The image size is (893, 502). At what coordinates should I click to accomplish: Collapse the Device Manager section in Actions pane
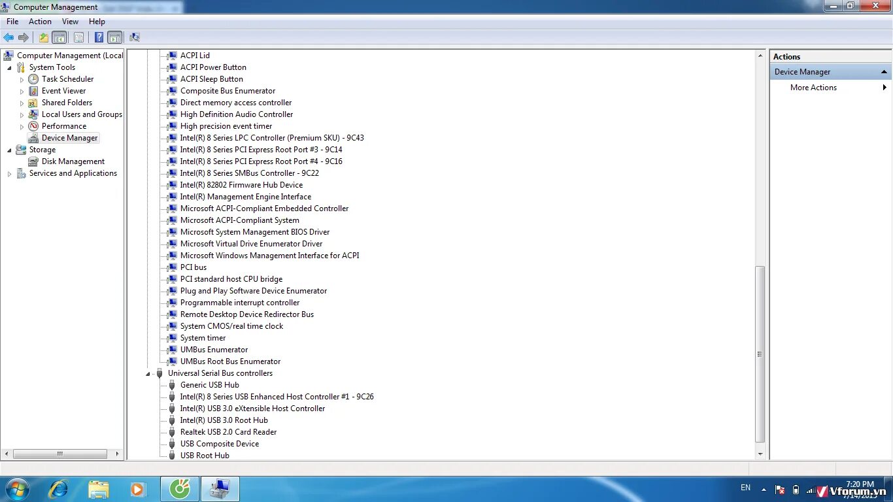(x=884, y=72)
